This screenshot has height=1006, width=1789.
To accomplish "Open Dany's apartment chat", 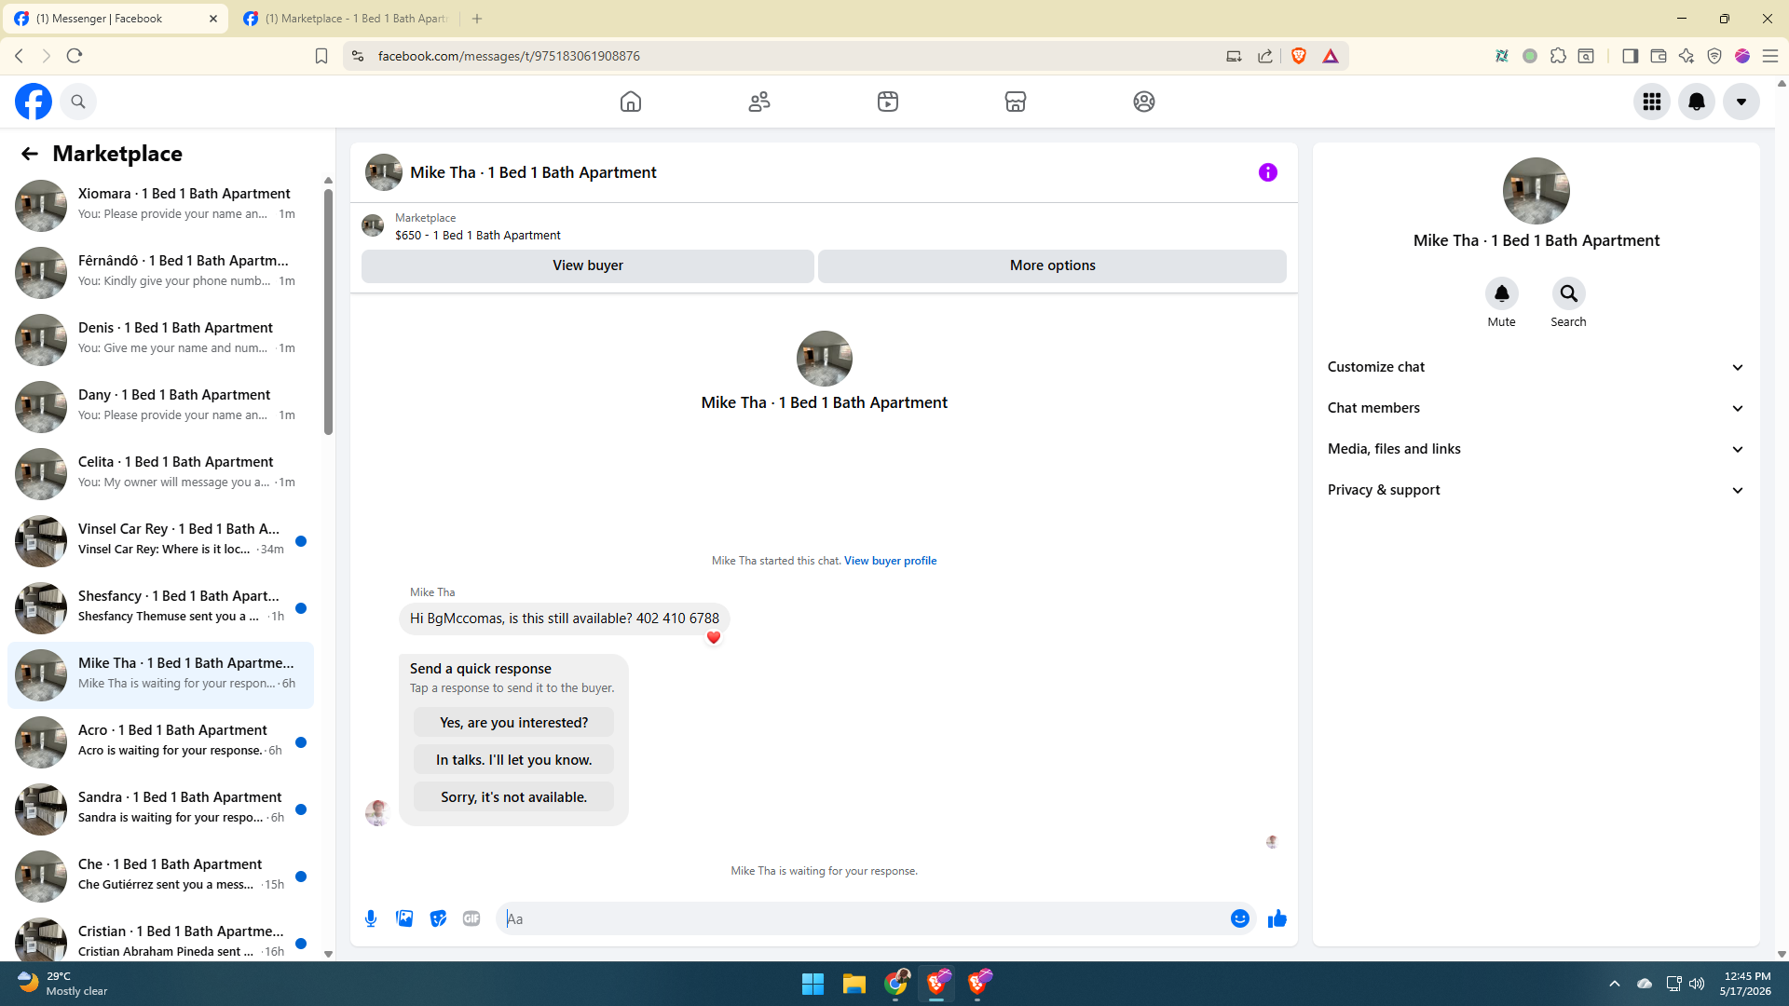I will tap(160, 406).
